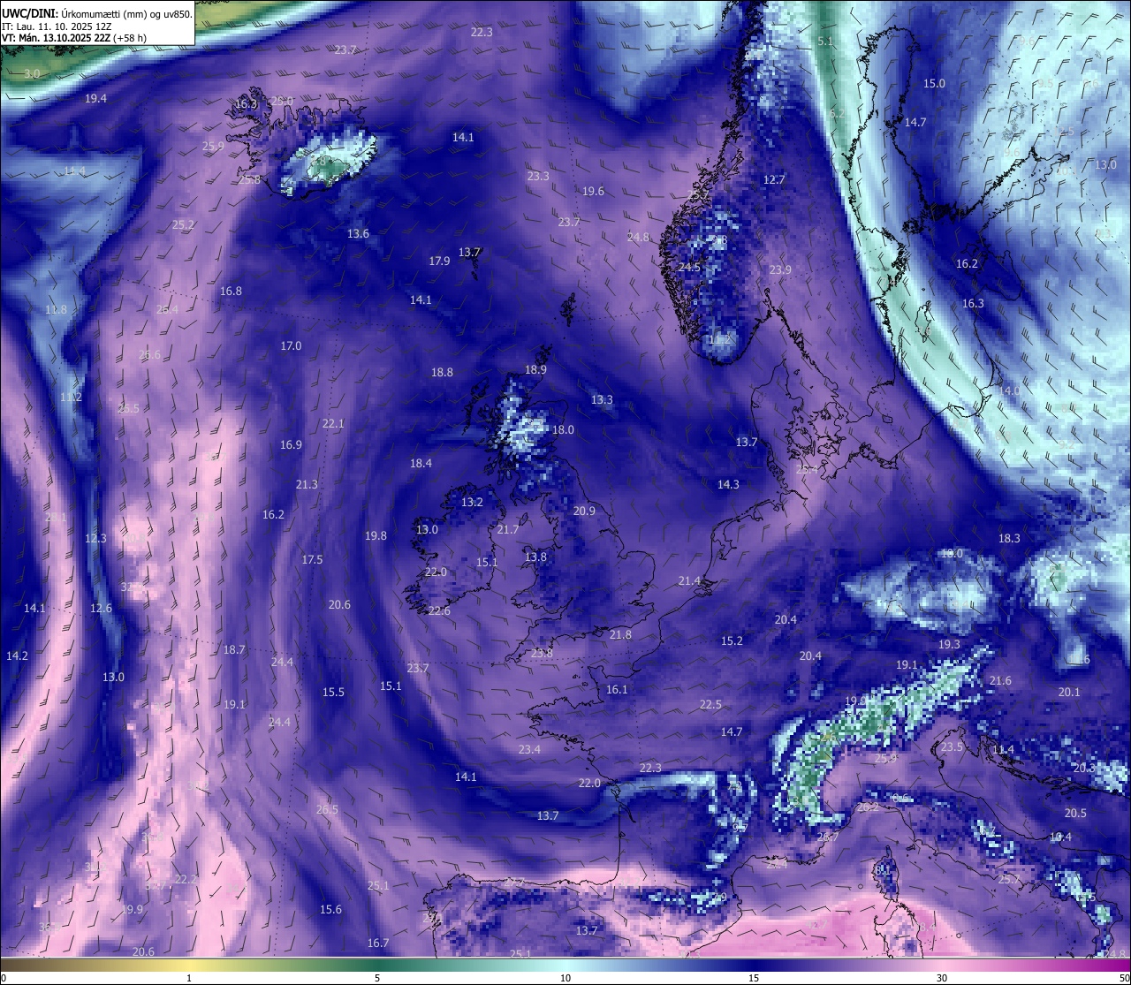Screen dimensions: 1131x985
Task: Click the map value '22.5'
Action: tap(710, 705)
